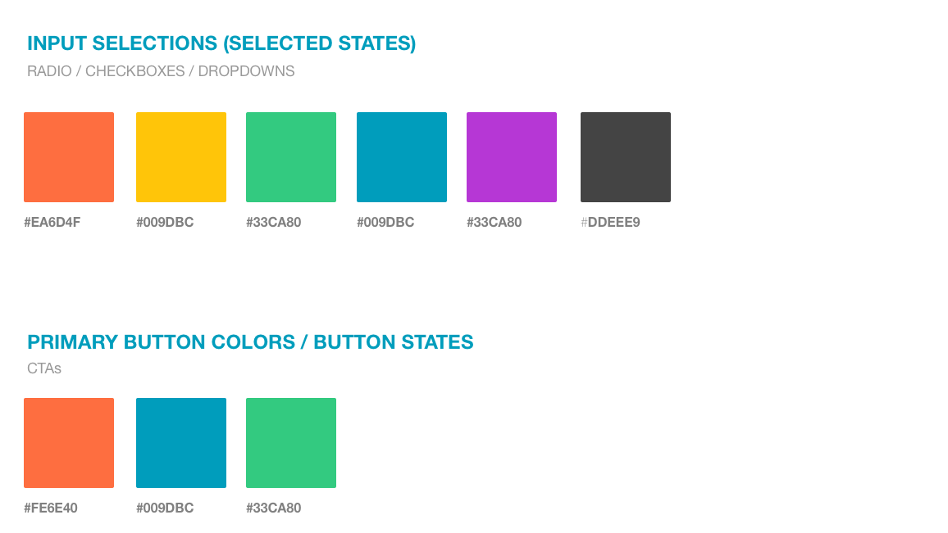This screenshot has width=948, height=533.
Task: Pick the purple color swatch
Action: [x=512, y=157]
